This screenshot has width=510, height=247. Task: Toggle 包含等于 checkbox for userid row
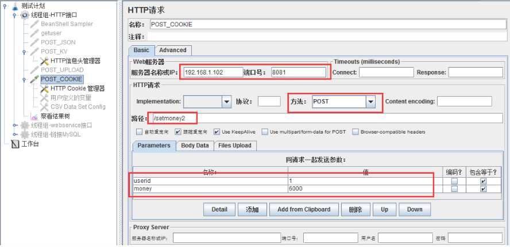(x=484, y=181)
